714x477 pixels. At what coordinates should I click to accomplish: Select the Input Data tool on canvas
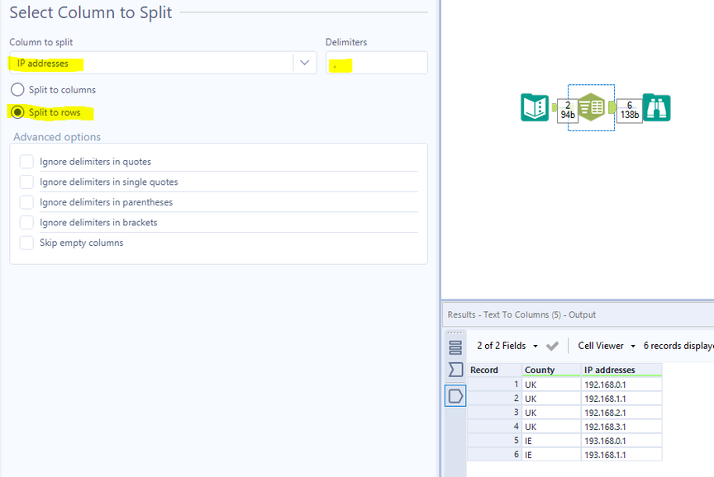(535, 107)
